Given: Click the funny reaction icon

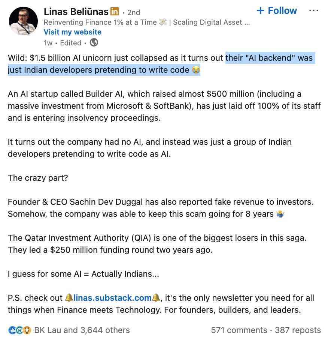Looking at the screenshot, I should [x=19, y=330].
